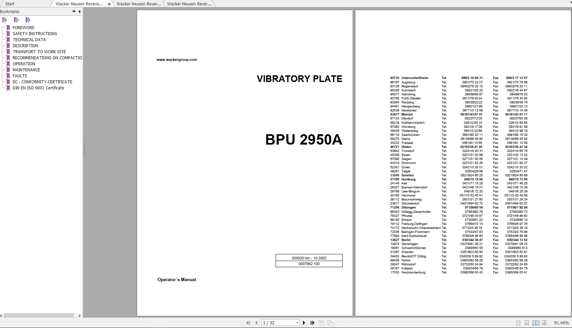The image size is (572, 328).
Task: Switch to second Wacker Neuson Rever... tab
Action: 139,4
